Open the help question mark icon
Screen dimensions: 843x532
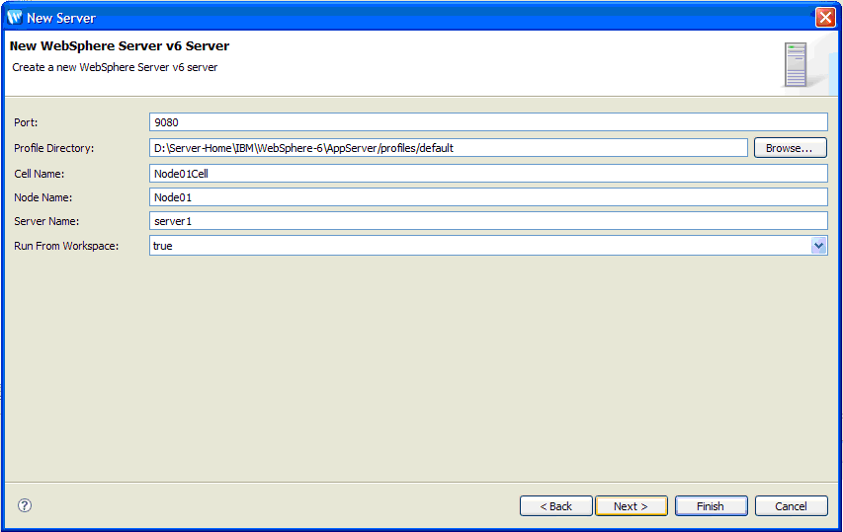[x=25, y=505]
